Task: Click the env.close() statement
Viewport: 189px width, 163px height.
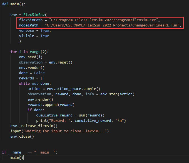Action: 22,137
